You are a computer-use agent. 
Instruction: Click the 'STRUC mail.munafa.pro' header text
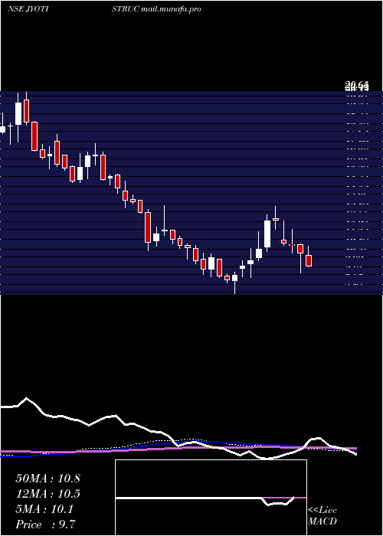coord(156,9)
